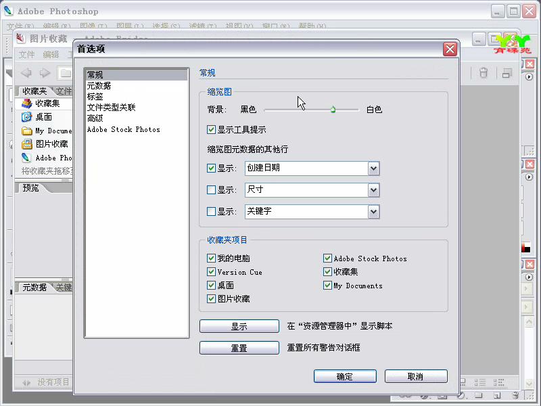The image size is (541, 406).
Task: Open the 文件 menu in the Bridge window
Action: 26,55
